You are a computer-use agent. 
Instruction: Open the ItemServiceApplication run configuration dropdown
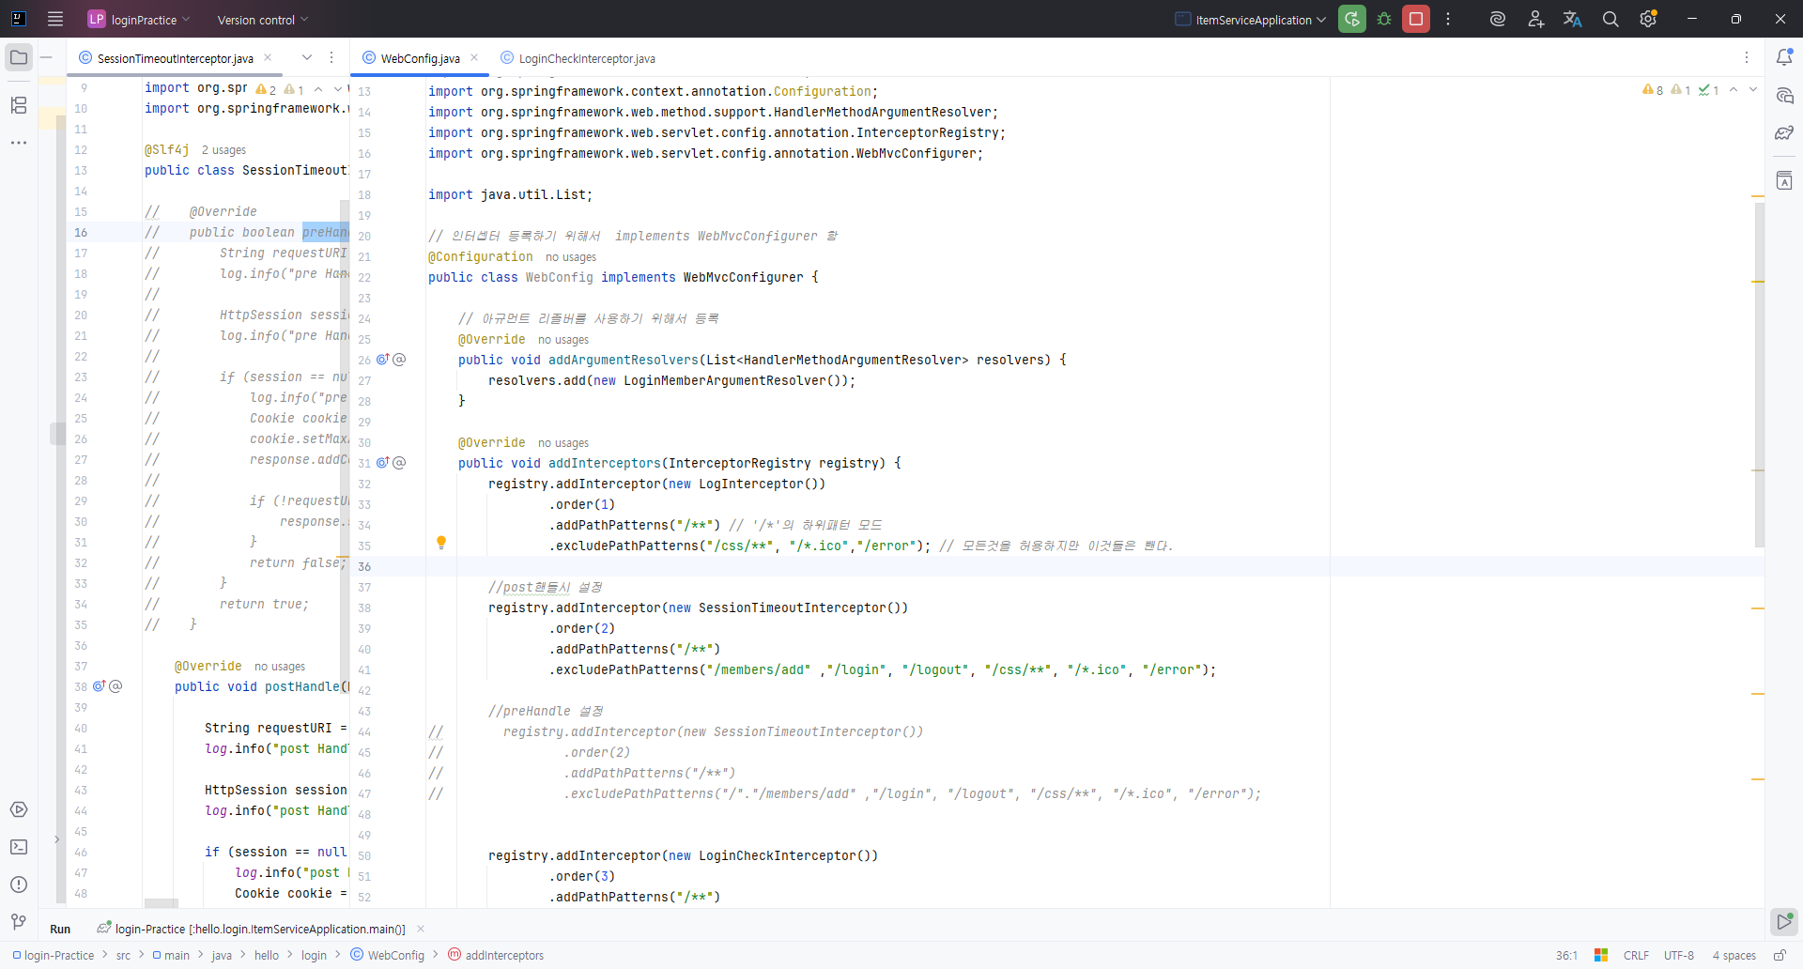(x=1252, y=20)
